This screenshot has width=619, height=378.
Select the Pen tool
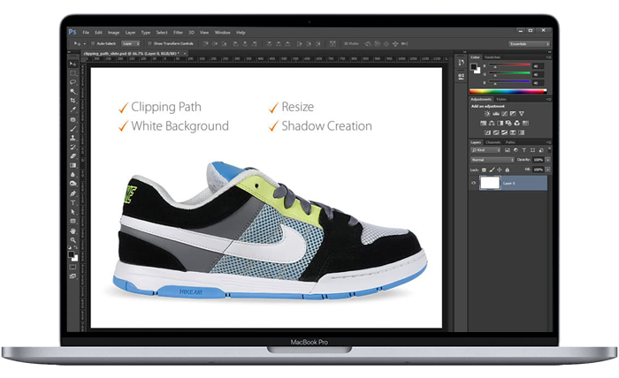[73, 193]
